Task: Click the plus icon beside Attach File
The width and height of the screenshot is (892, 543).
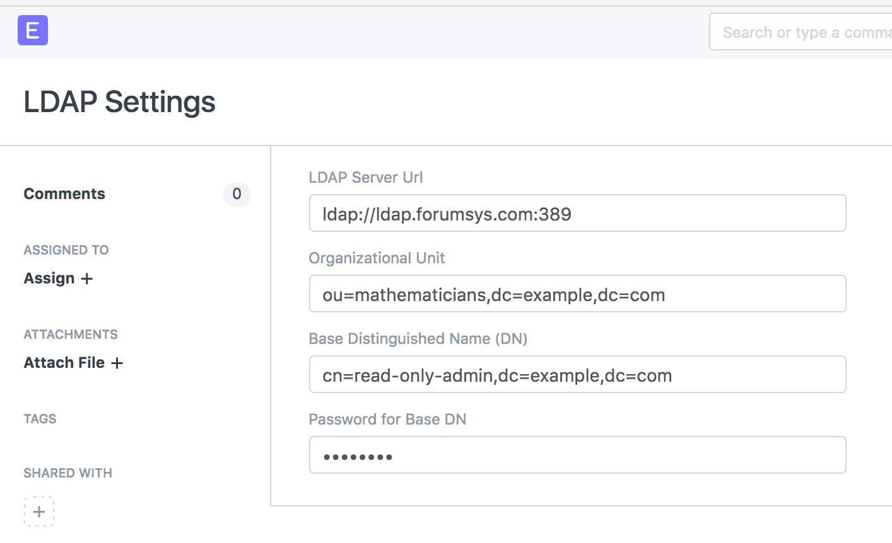Action: pos(117,363)
